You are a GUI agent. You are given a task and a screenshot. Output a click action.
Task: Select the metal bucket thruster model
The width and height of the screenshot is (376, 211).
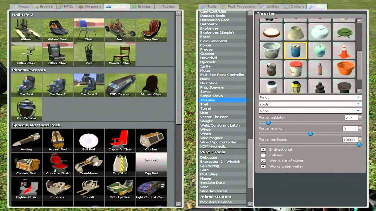coord(271,50)
